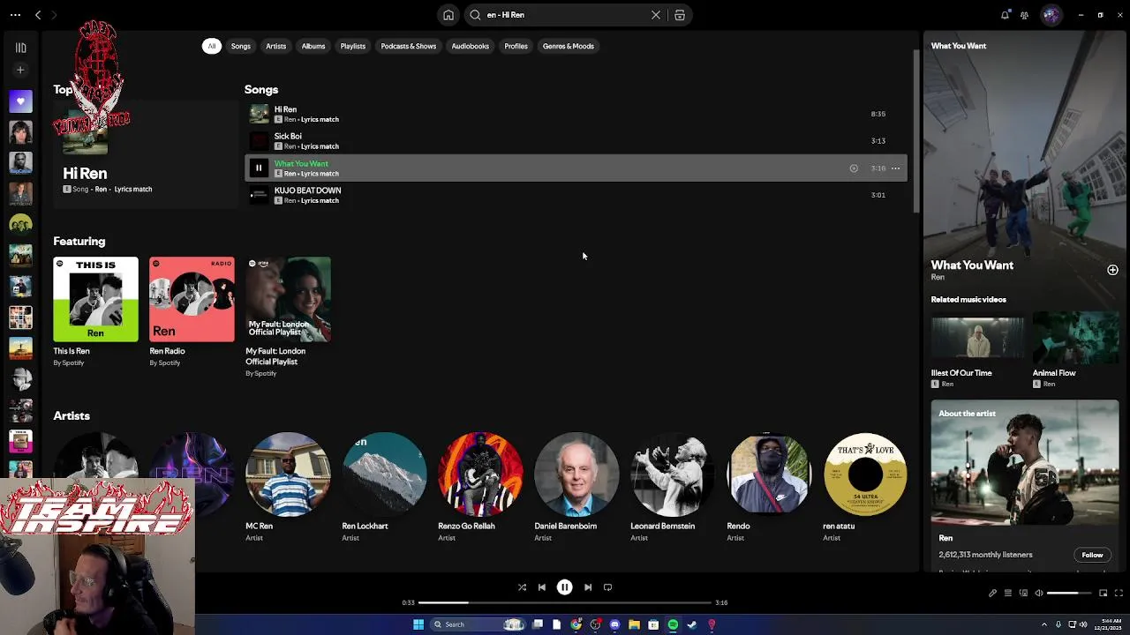Open the Ren Radio playlist card

[192, 312]
